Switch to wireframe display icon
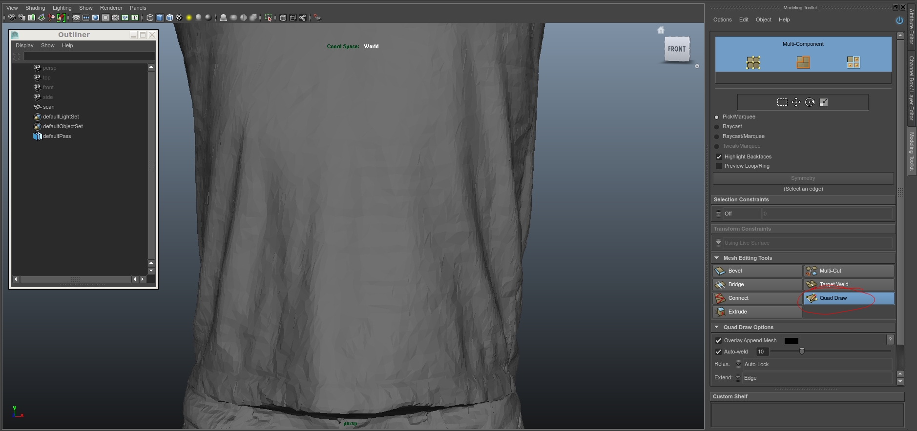 point(150,18)
